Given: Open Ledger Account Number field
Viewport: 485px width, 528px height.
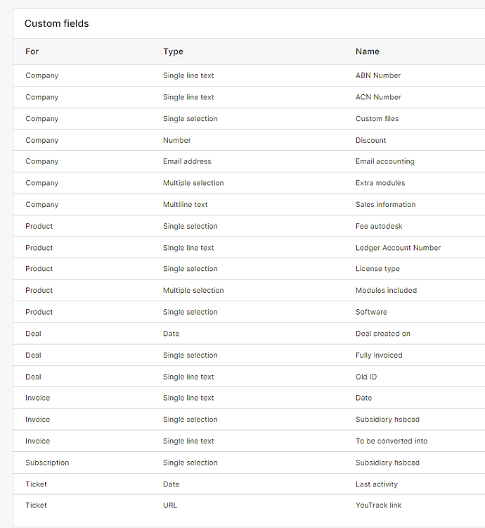Looking at the screenshot, I should click(249, 248).
